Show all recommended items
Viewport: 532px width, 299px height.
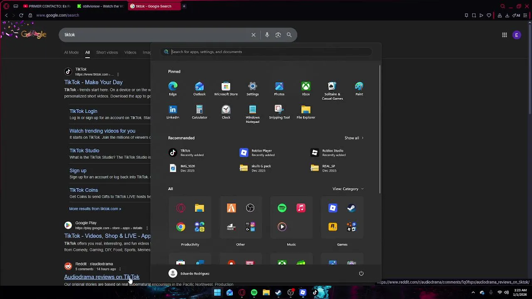tap(354, 138)
